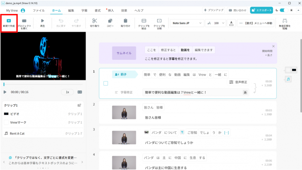Open the font size 100 dropdown
Viewport: 302px width, 170px height.
click(216, 23)
